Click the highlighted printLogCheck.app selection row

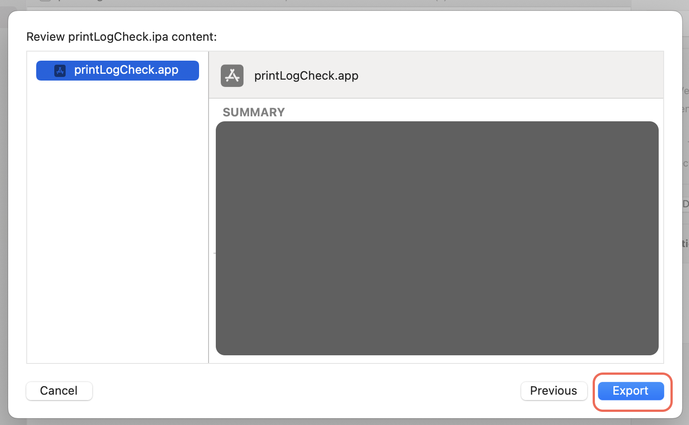117,70
